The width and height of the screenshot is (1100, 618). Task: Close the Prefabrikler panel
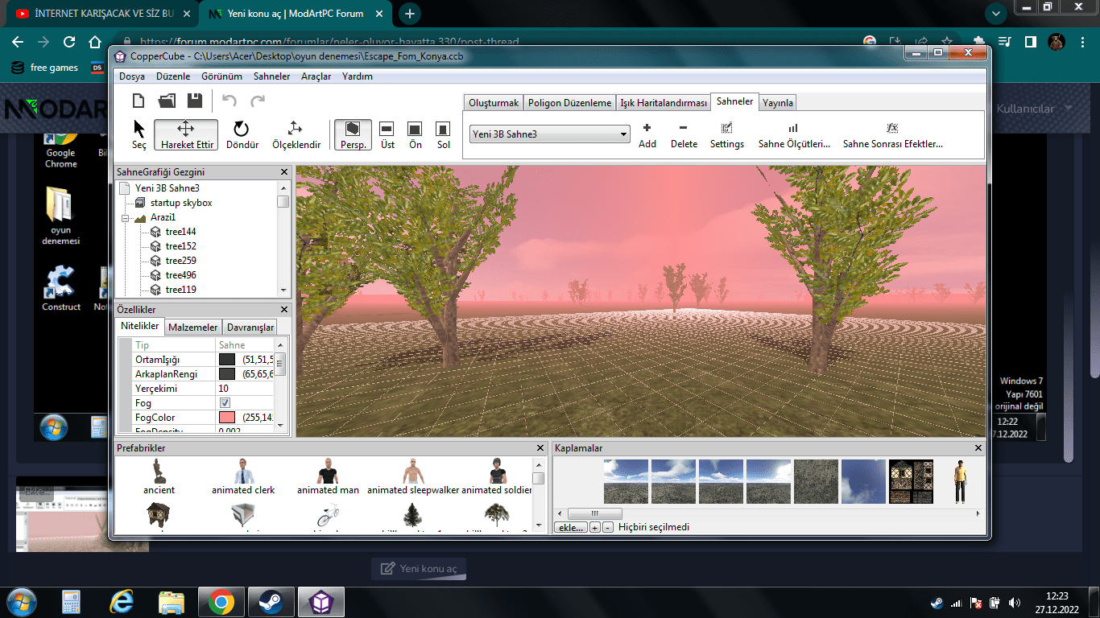(540, 448)
